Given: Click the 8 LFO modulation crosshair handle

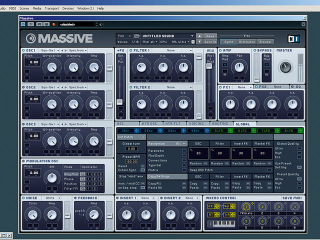Looking at the screenshot, I should pos(300,130).
